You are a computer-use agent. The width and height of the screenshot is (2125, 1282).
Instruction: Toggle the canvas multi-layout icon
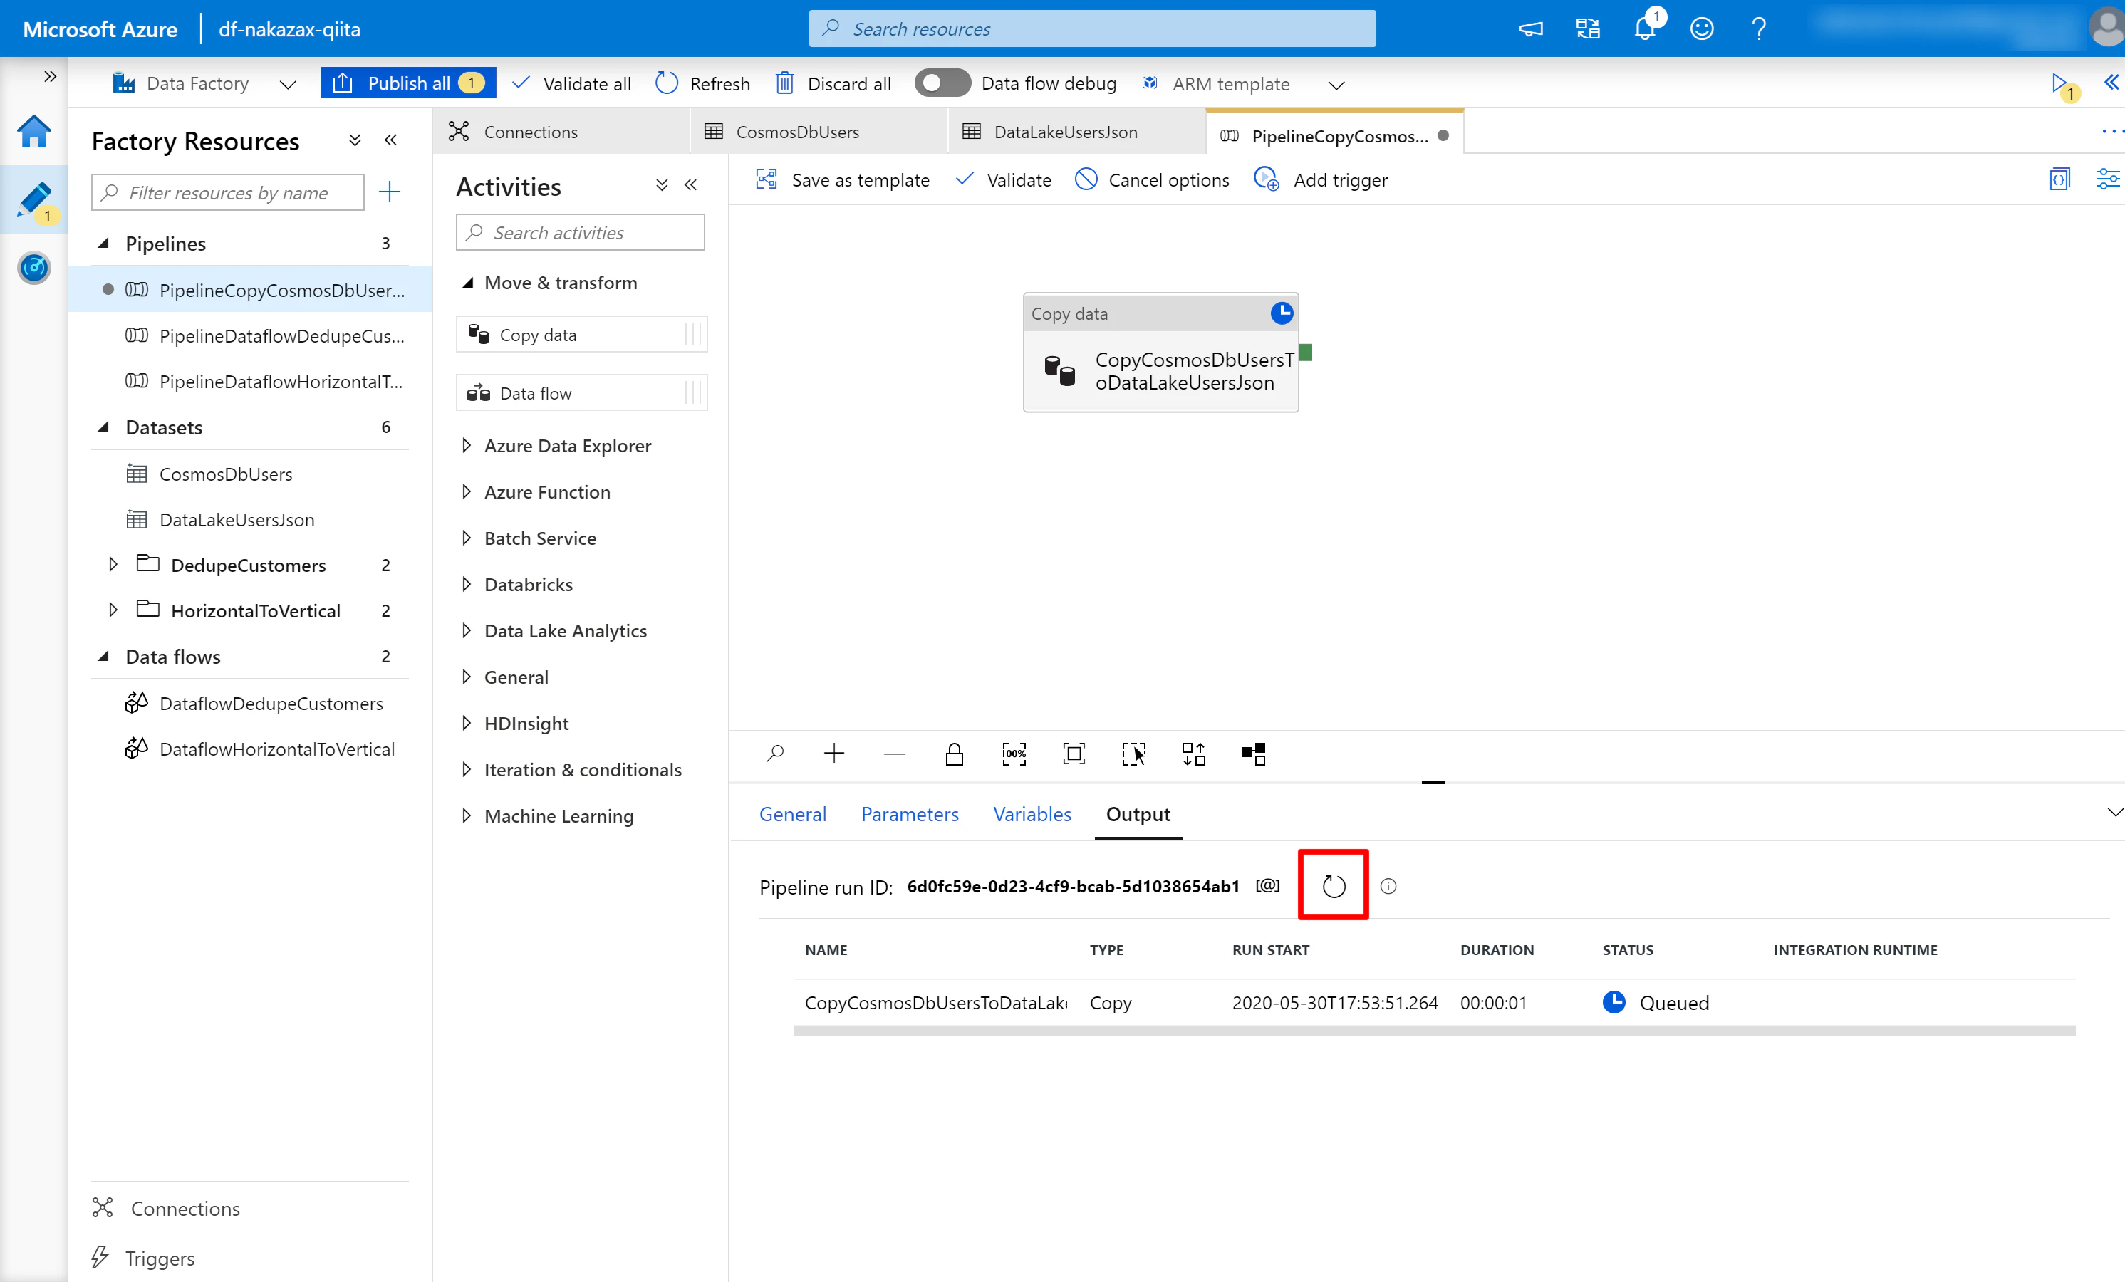pos(1254,754)
